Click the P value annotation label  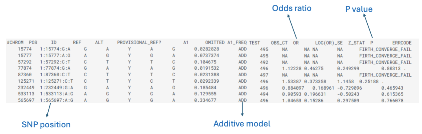coord(359,9)
